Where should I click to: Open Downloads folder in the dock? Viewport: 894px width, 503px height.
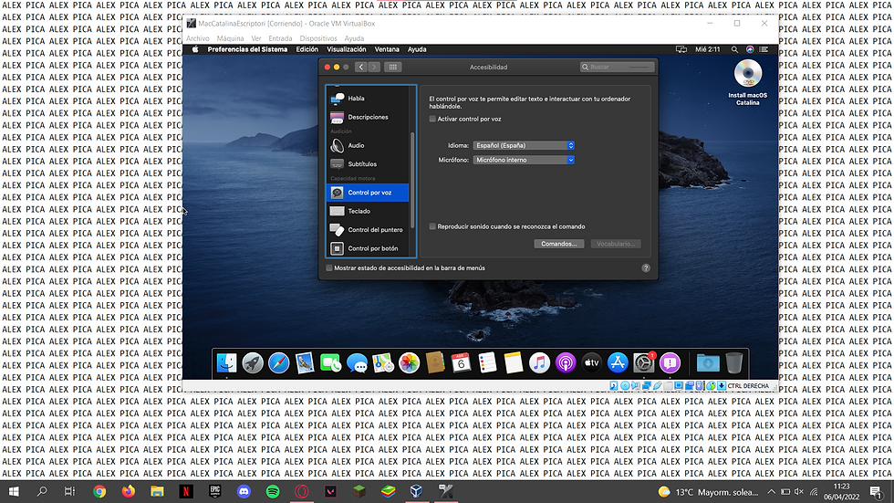pyautogui.click(x=708, y=362)
